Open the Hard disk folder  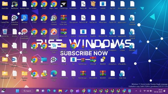point(5,5)
